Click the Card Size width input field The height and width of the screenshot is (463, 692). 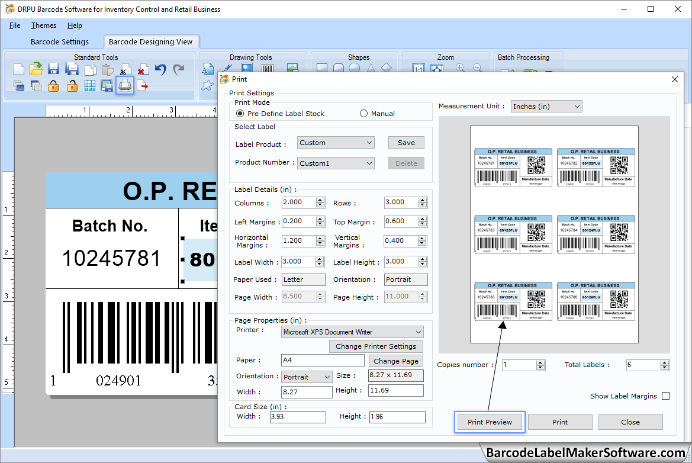click(298, 417)
